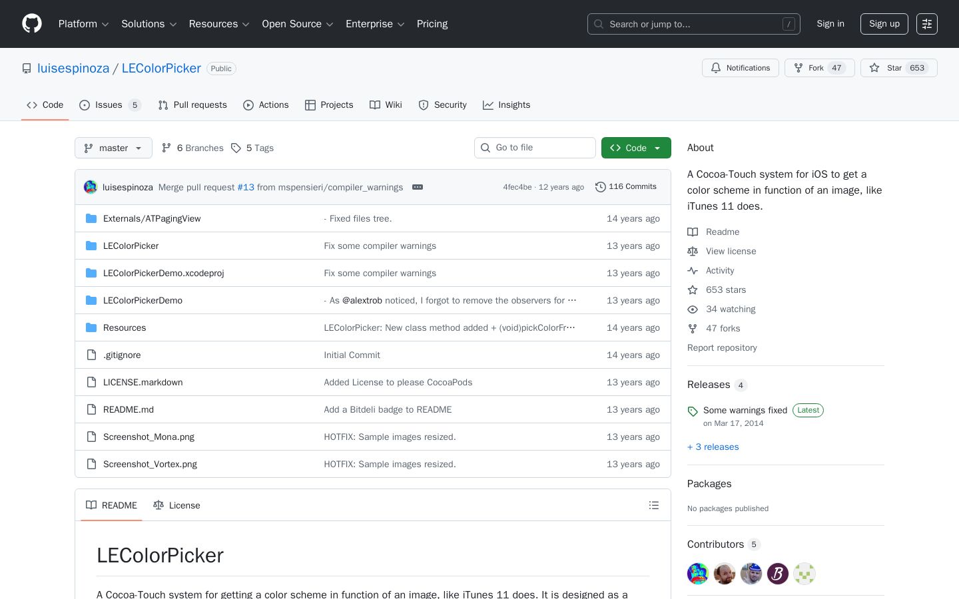Expand the Solutions menu

[x=149, y=24]
